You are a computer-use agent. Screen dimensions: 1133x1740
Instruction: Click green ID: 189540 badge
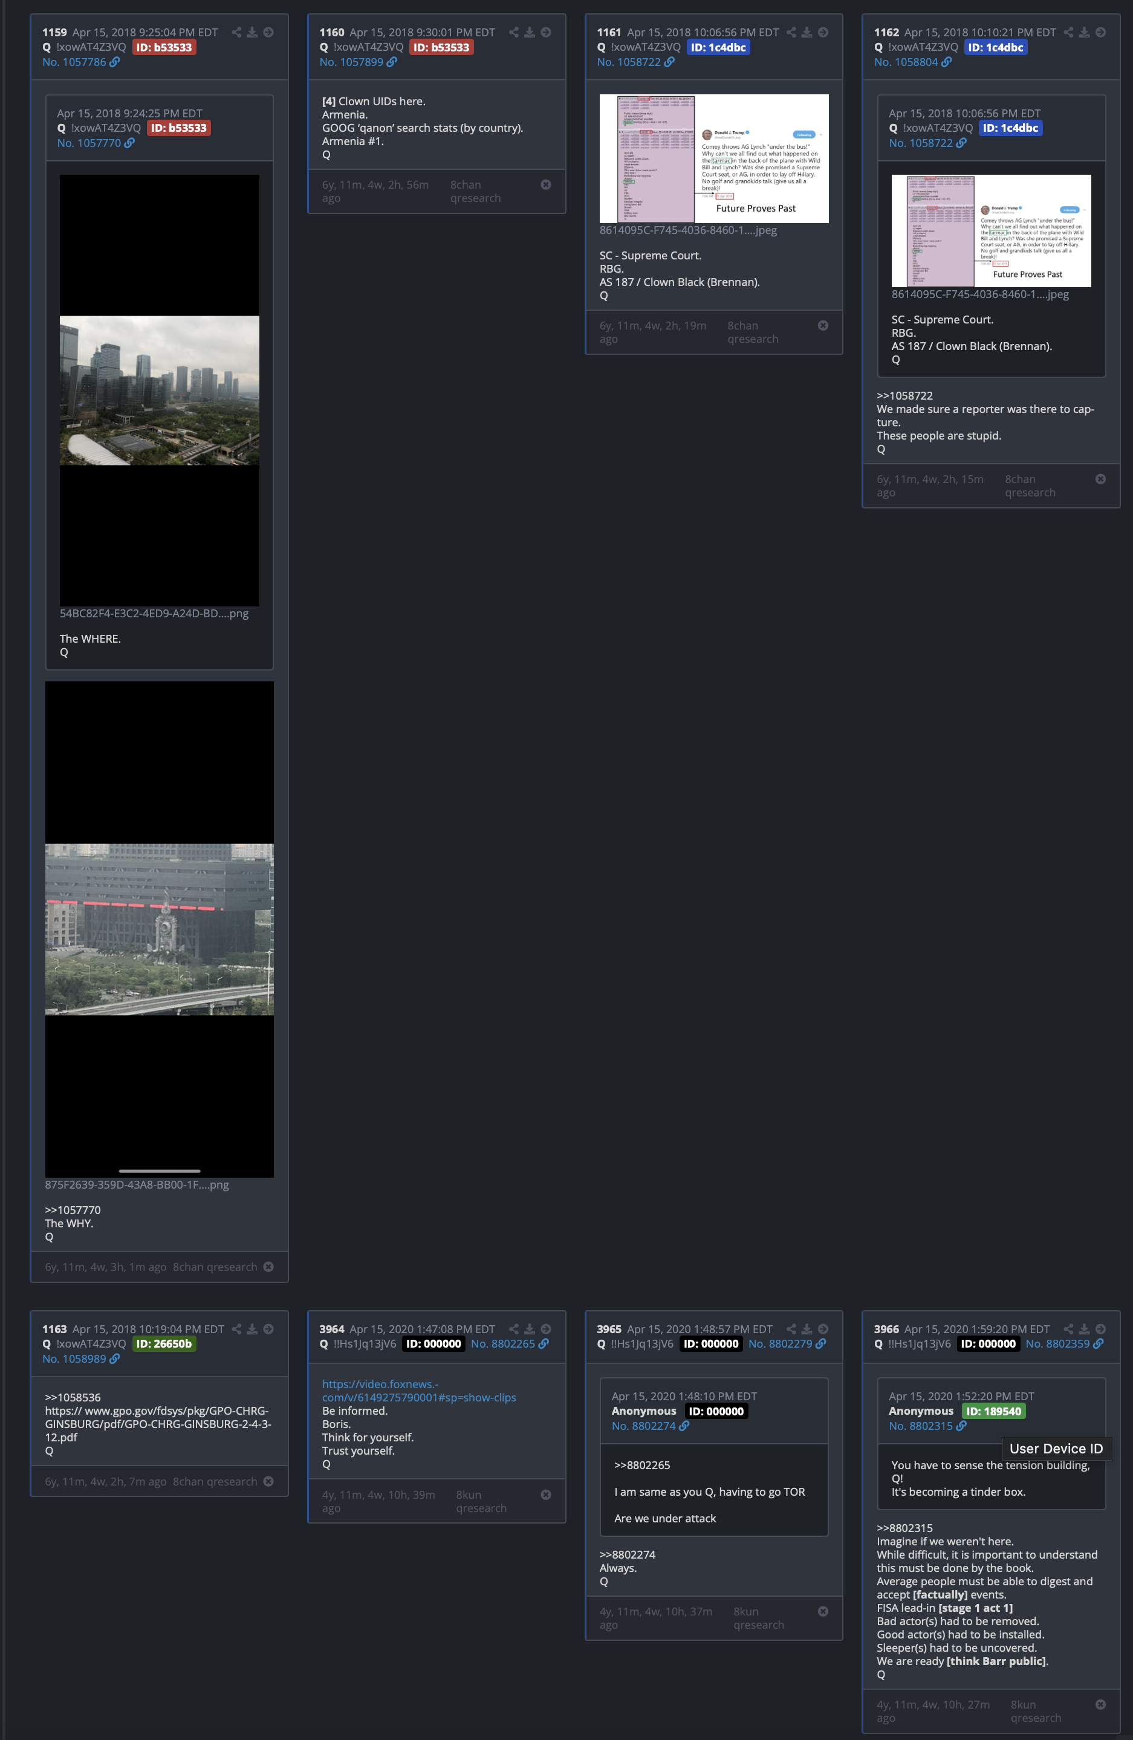pyautogui.click(x=993, y=1412)
